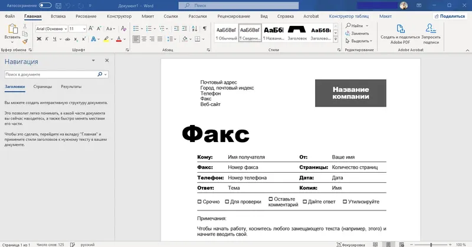Switch to the Рецензирование tab
The image size is (472, 247).
(x=234, y=17)
